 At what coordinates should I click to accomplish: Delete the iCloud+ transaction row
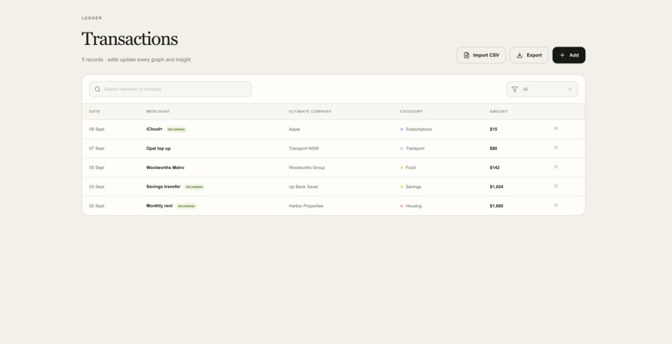coord(555,128)
